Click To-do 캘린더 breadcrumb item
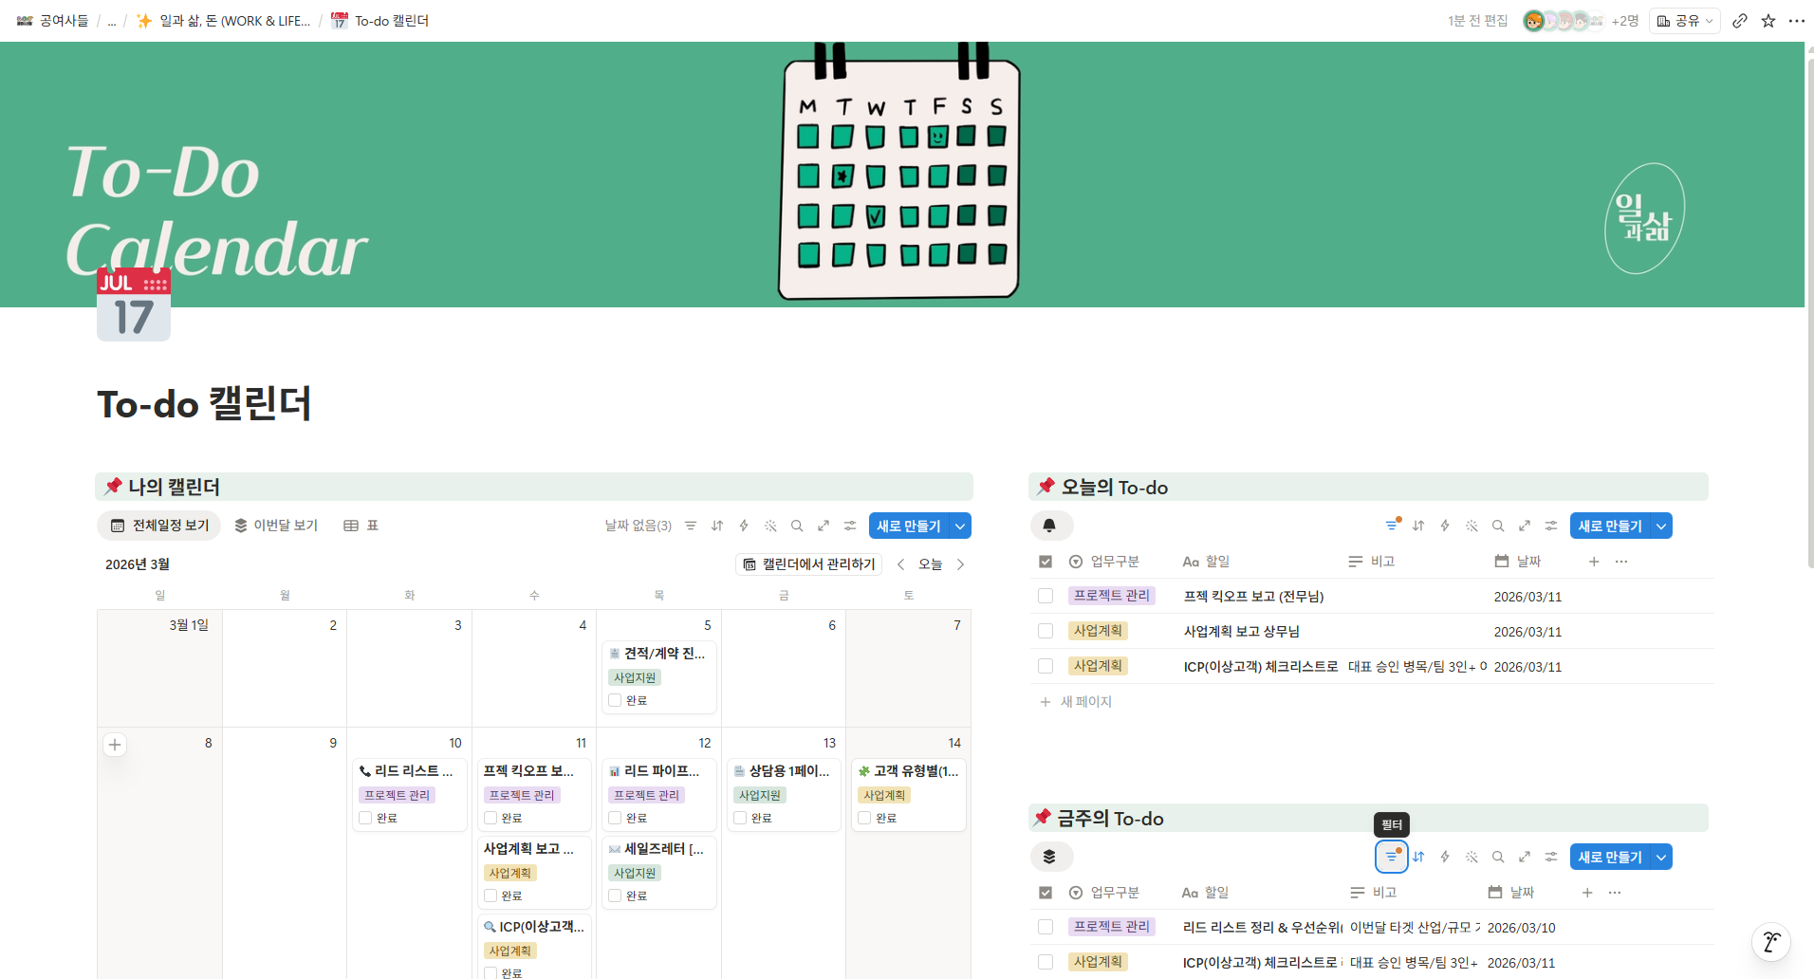The height and width of the screenshot is (979, 1814). [379, 21]
